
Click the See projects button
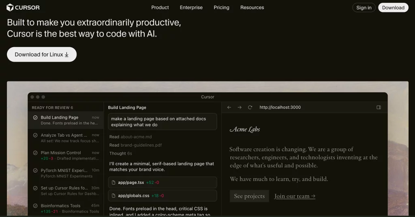[249, 196]
